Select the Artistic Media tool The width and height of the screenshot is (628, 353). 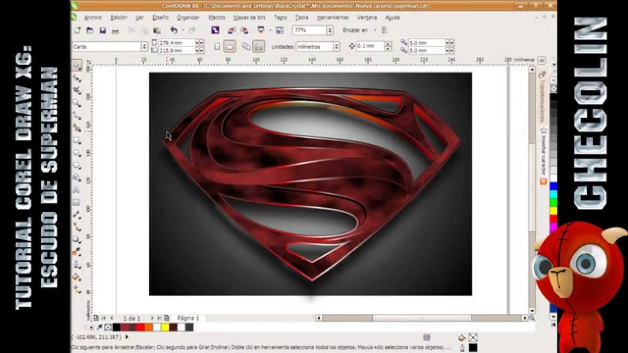pos(77,127)
